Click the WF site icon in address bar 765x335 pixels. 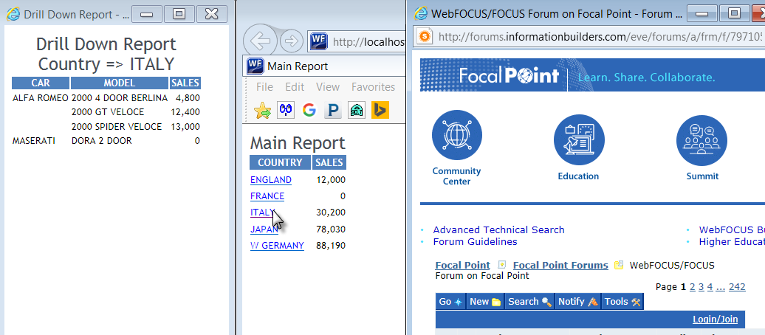click(x=318, y=42)
